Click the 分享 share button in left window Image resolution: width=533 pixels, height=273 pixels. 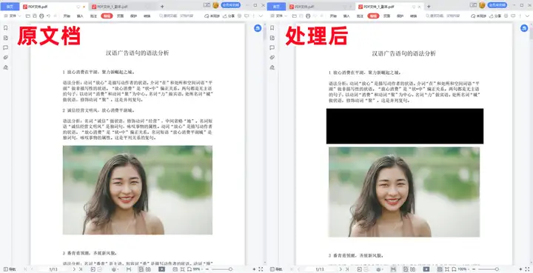(229, 16)
